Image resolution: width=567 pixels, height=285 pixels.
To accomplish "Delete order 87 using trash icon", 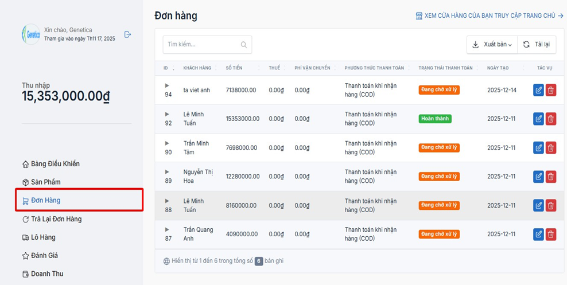I will (551, 234).
